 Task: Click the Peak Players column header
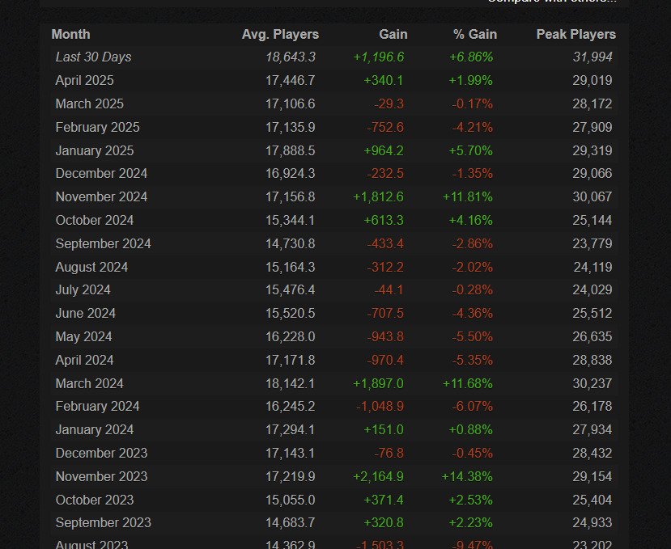575,34
